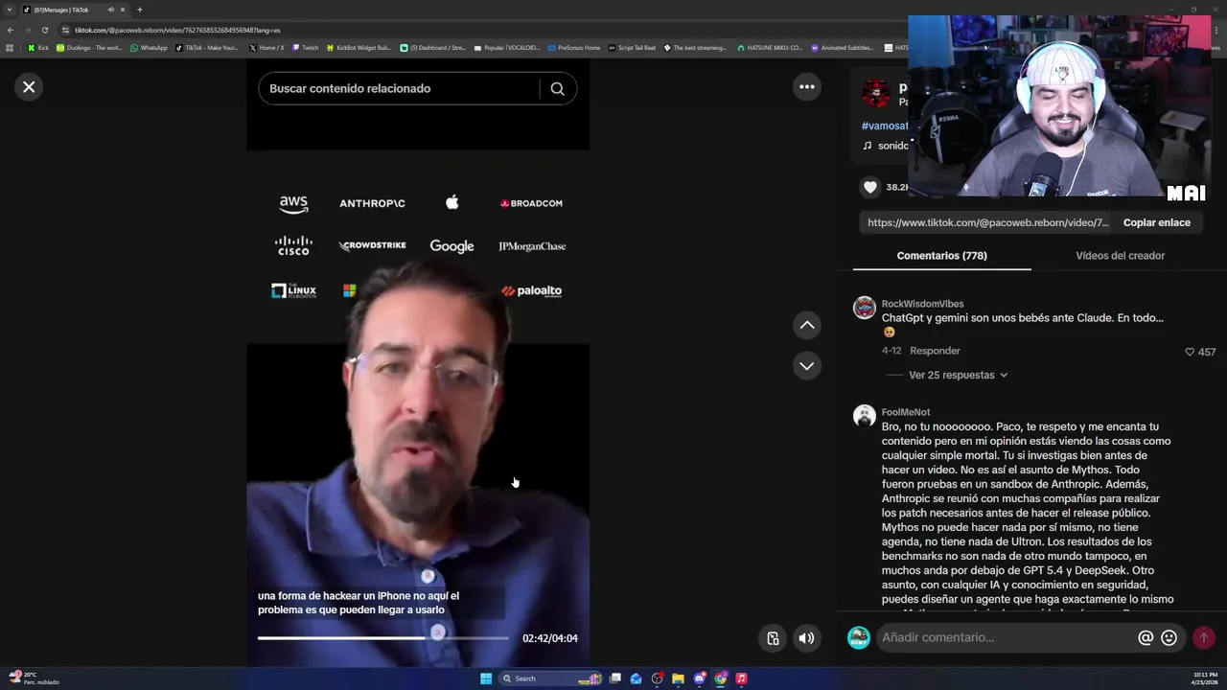Viewport: 1227px width, 690px height.
Task: Open the emoji picker icon
Action: (1169, 637)
